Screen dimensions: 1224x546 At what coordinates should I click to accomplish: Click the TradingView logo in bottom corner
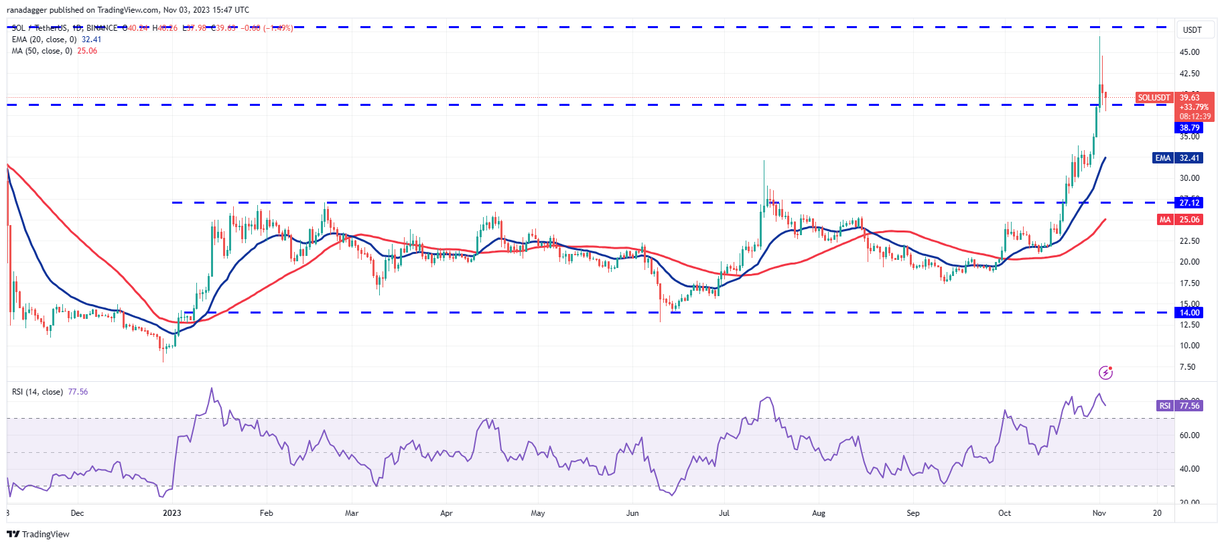[x=38, y=534]
